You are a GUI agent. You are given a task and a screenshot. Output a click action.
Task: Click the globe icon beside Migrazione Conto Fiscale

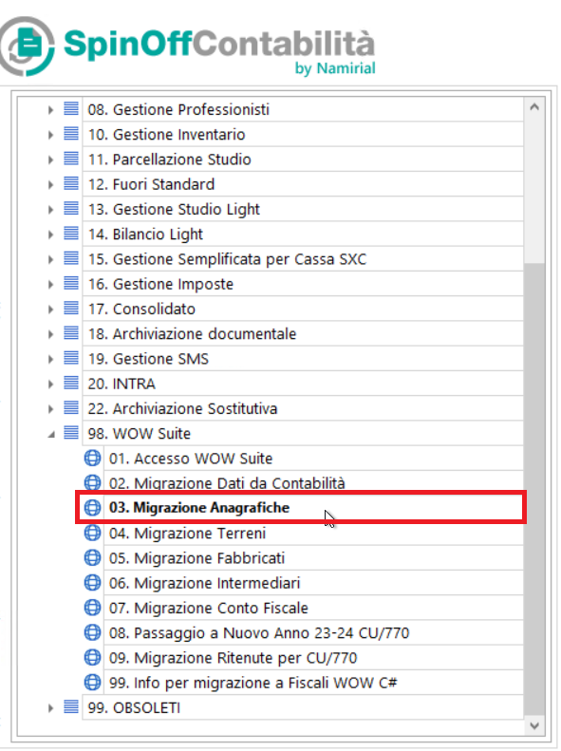[x=92, y=608]
